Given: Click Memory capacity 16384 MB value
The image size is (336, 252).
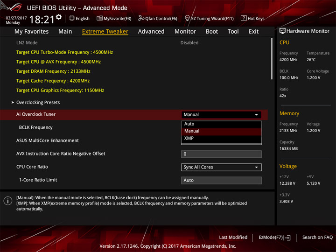Looking at the screenshot, I should click(x=288, y=148).
